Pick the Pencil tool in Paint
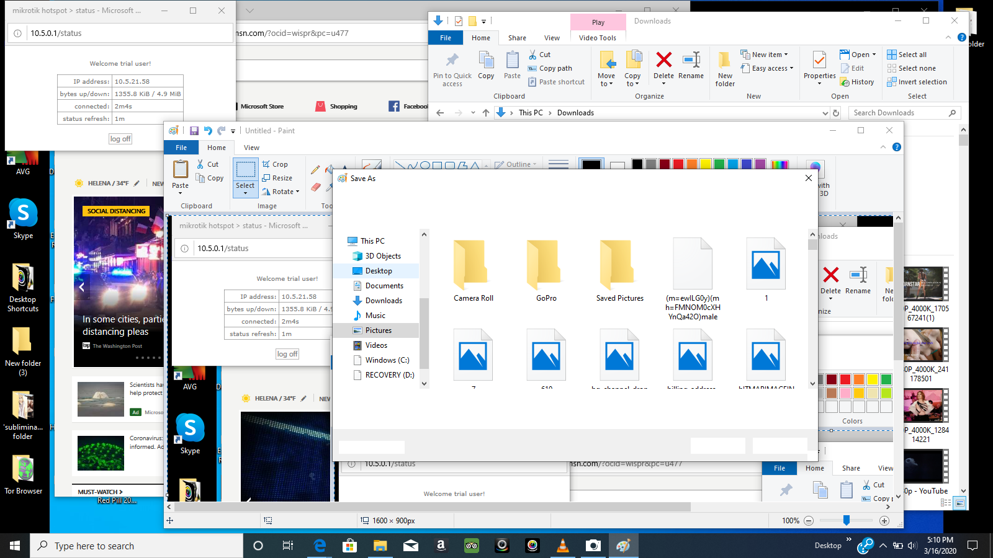 click(315, 169)
